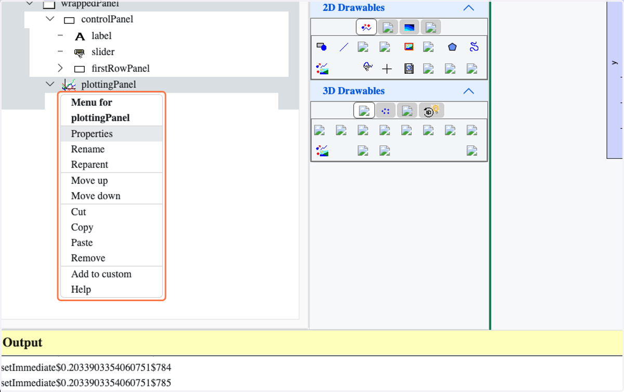The height and width of the screenshot is (392, 624).
Task: Select the black plus cross drawable
Action: [x=387, y=69]
